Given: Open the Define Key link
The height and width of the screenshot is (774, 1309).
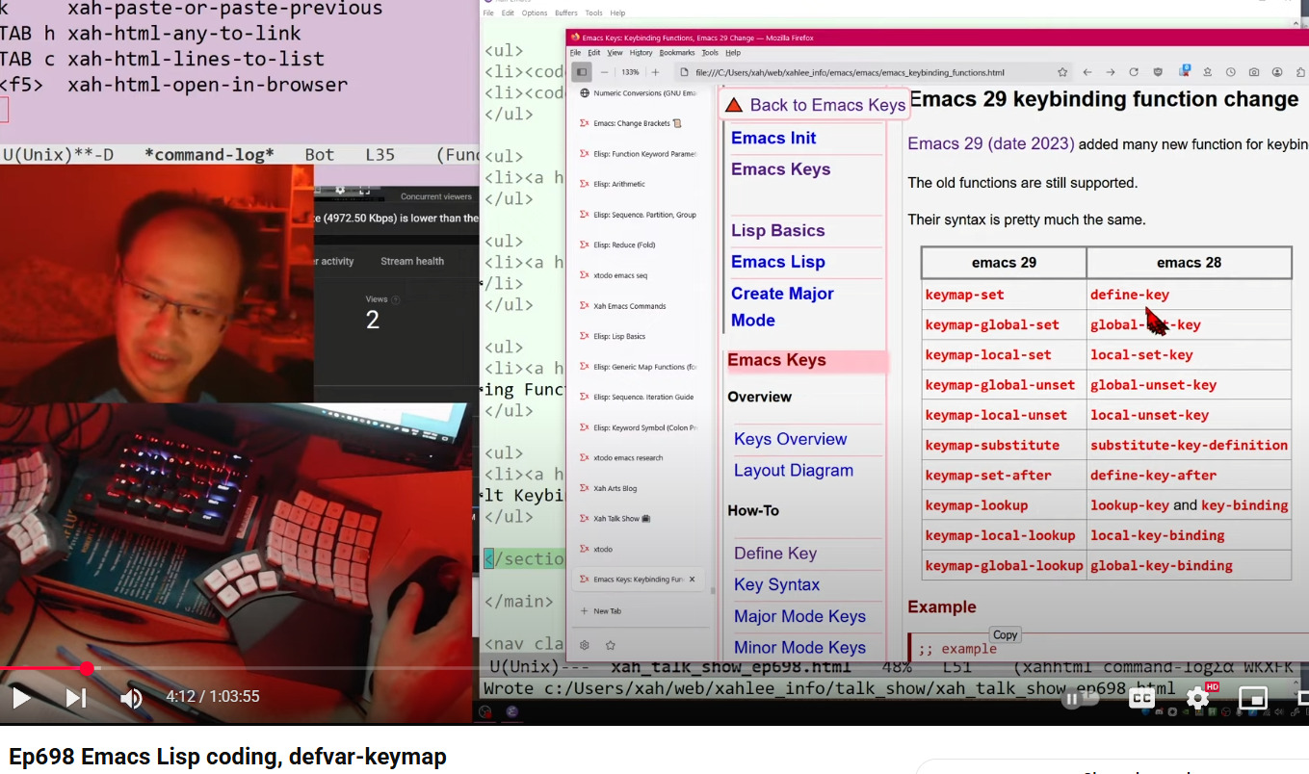Looking at the screenshot, I should pyautogui.click(x=775, y=554).
